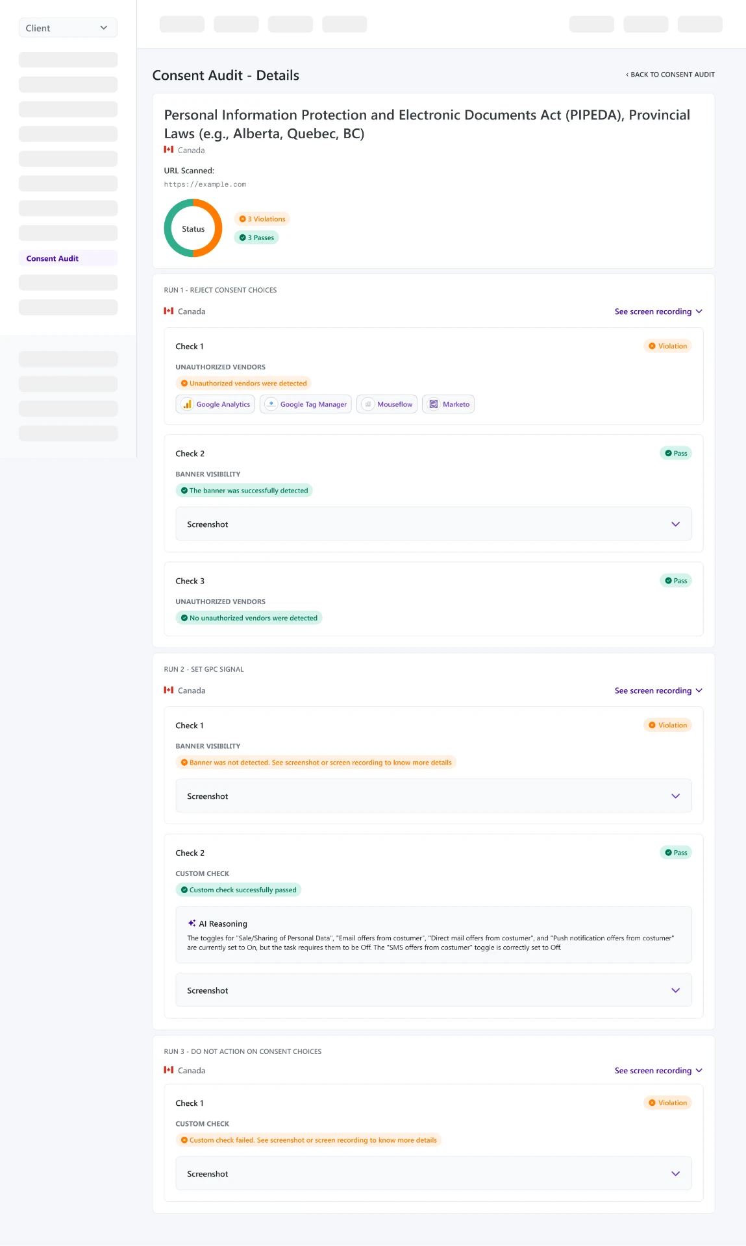
Task: Expand Run 2 See screen recording
Action: (x=658, y=690)
